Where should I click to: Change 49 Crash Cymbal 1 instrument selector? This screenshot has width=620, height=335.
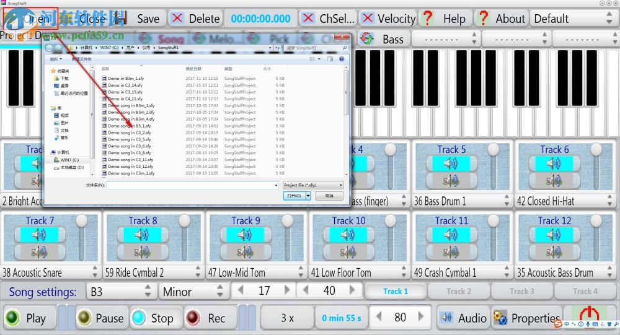[462, 272]
